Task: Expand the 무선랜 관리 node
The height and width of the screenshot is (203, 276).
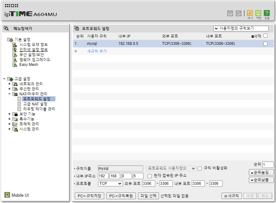Action: 9,89
